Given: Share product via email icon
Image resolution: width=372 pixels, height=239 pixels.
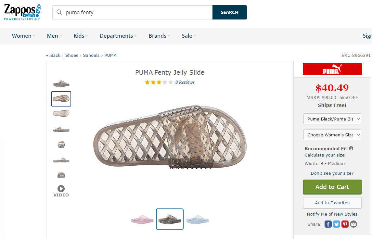Looking at the screenshot, I should click(353, 224).
